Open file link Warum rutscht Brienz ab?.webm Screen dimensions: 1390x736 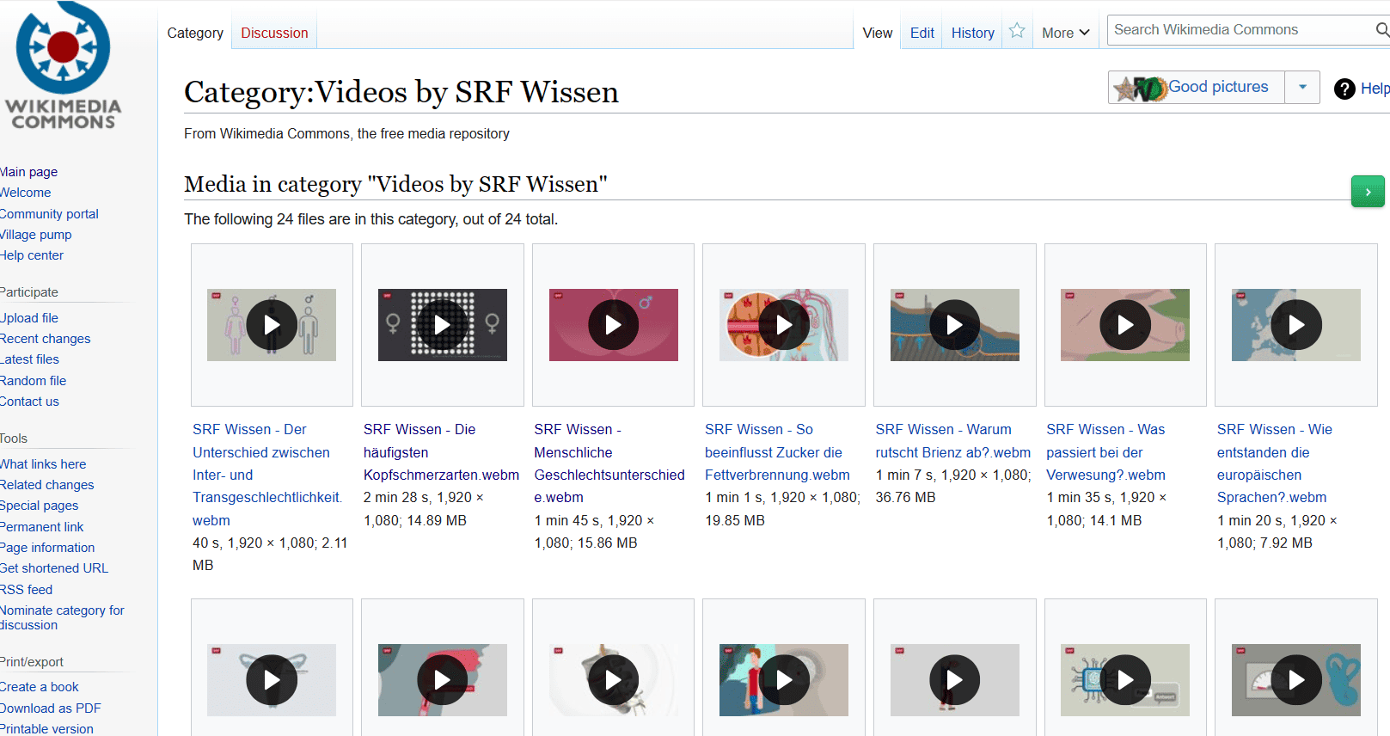(952, 441)
